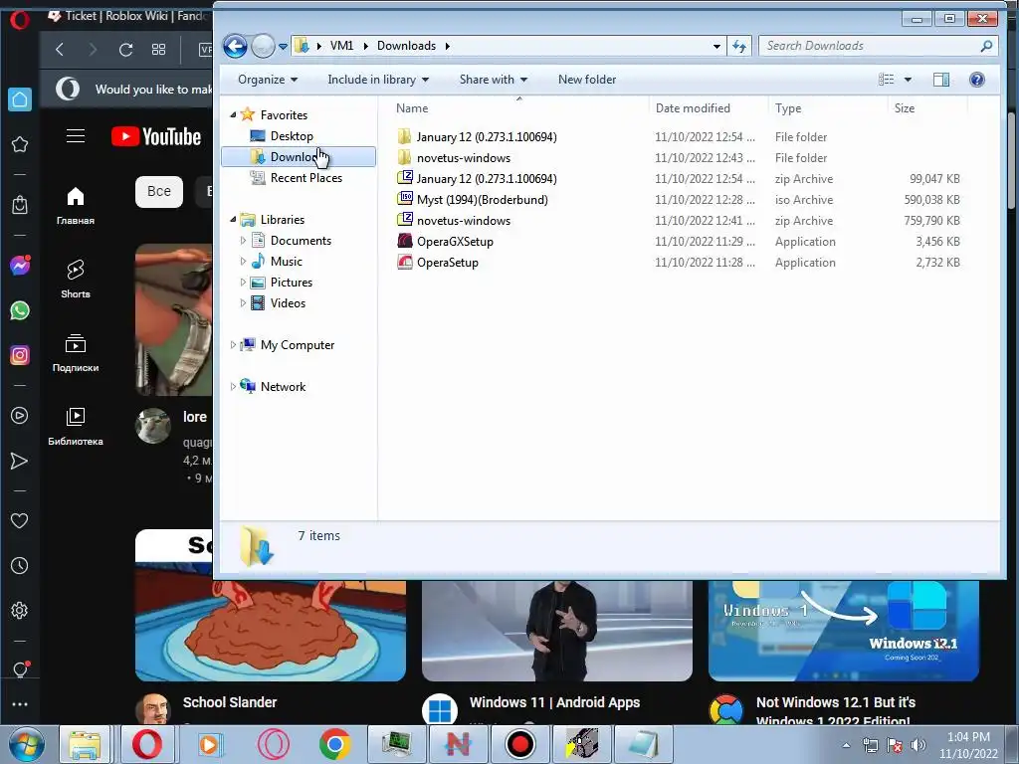Open Messenger in Opera sidebar
The height and width of the screenshot is (764, 1019).
[20, 266]
